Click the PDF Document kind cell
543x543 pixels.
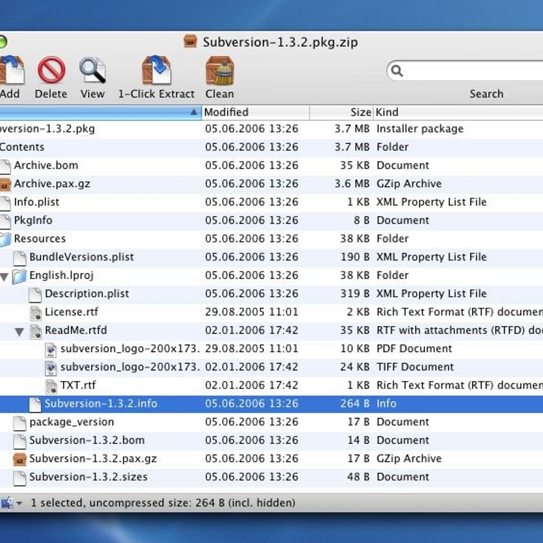click(x=414, y=349)
